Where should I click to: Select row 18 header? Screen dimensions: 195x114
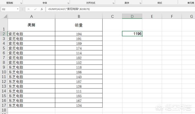point(4,110)
